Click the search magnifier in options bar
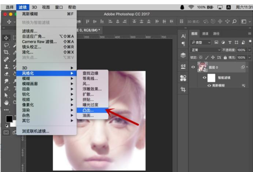 click(234, 21)
